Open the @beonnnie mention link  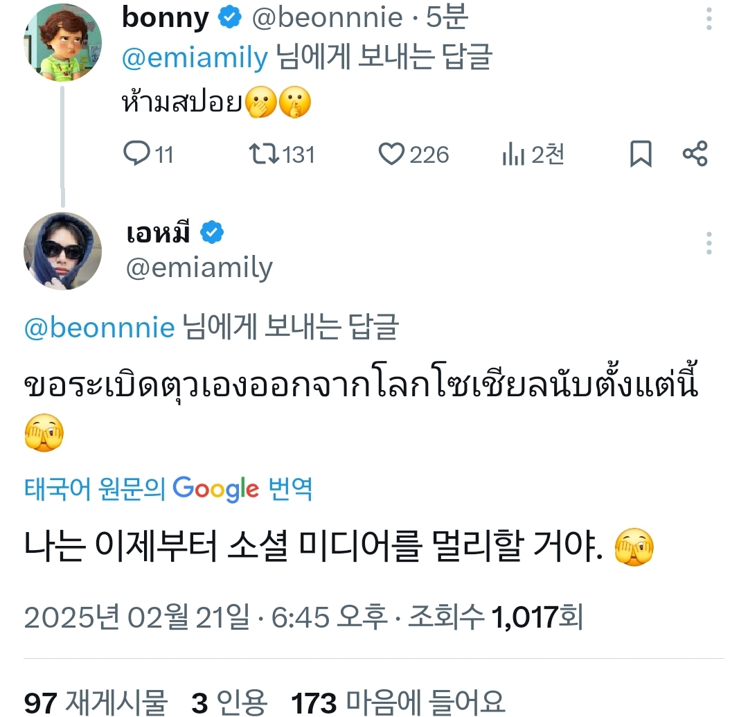tap(99, 327)
